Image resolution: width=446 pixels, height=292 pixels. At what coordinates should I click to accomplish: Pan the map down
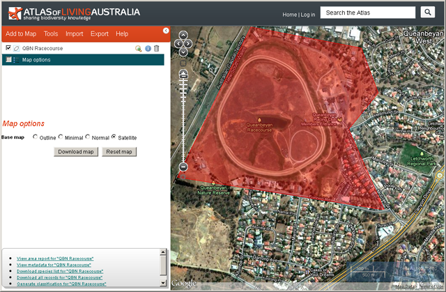click(183, 52)
